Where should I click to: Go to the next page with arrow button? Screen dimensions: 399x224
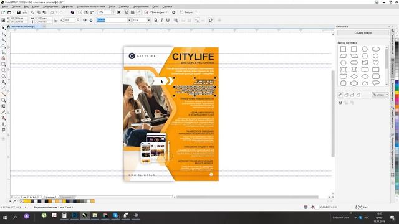(31, 197)
